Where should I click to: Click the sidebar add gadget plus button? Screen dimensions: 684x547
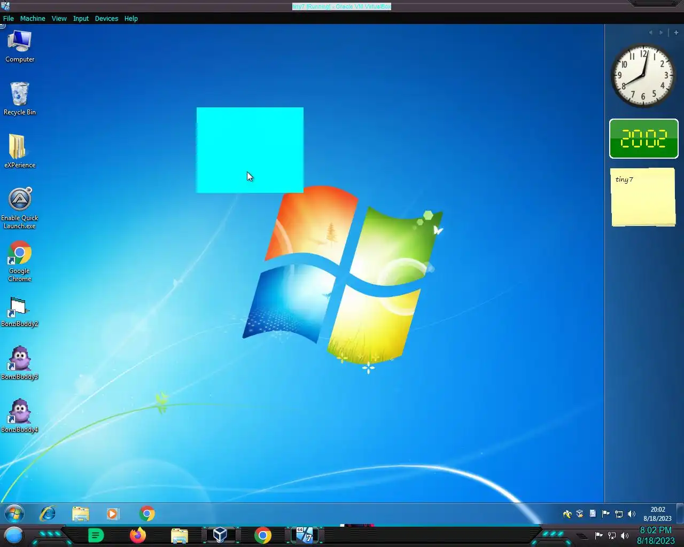(676, 33)
